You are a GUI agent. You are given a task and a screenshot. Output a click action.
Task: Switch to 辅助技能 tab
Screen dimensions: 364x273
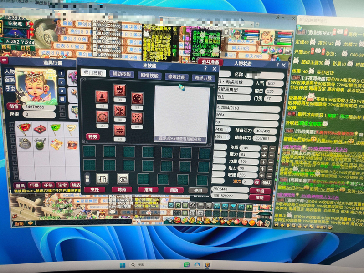[122, 74]
